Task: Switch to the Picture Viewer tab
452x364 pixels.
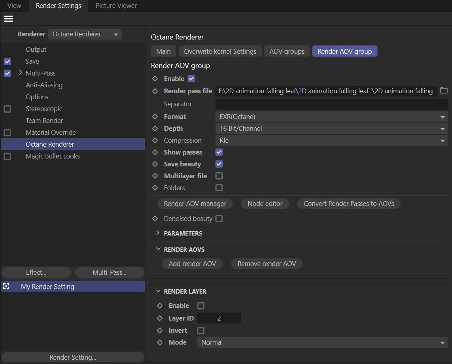Action: click(116, 6)
